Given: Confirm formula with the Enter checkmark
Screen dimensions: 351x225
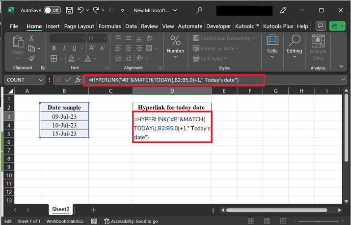Looking at the screenshot, I should coord(68,80).
